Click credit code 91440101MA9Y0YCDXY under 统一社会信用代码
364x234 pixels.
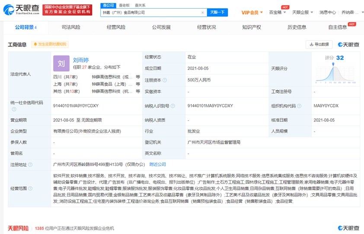click(76, 106)
